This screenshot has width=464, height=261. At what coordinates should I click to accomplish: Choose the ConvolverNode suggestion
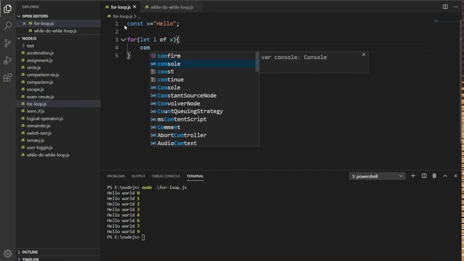click(x=203, y=104)
